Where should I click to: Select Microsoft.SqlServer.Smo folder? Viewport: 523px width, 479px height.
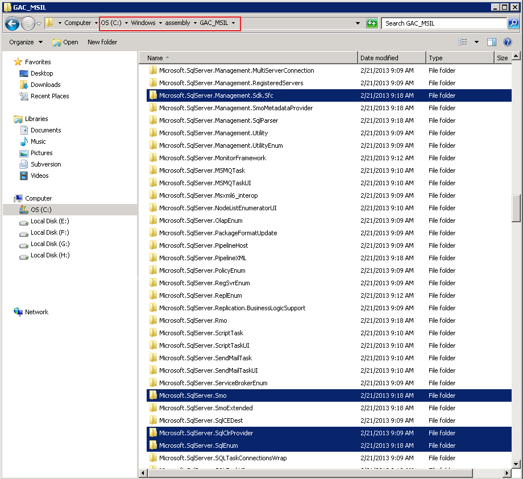[329, 395]
